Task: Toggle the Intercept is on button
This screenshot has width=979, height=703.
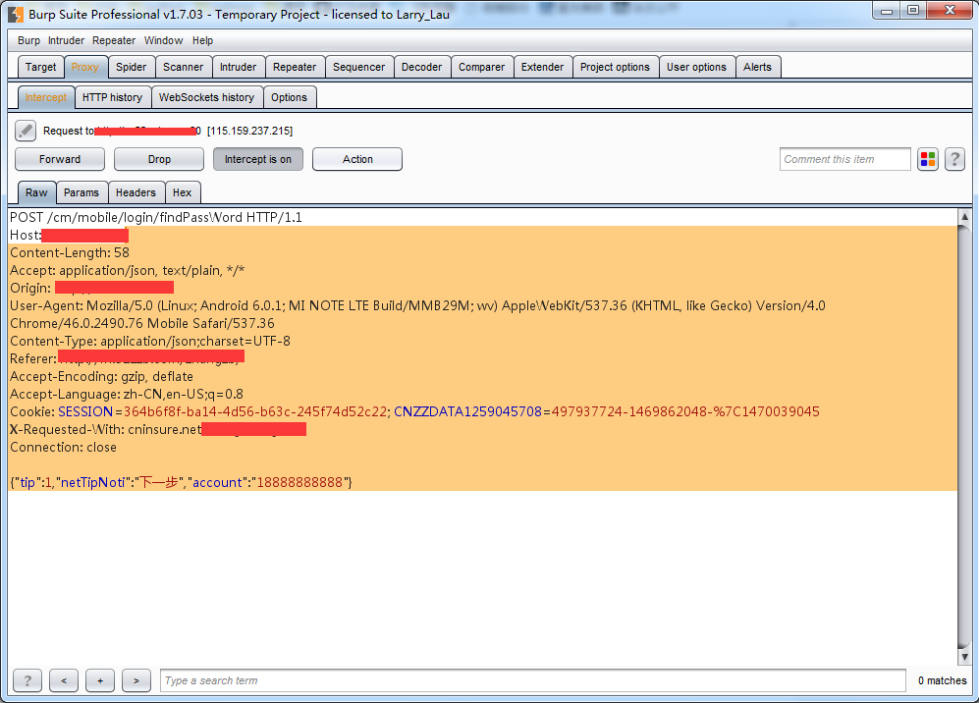Action: pos(258,159)
